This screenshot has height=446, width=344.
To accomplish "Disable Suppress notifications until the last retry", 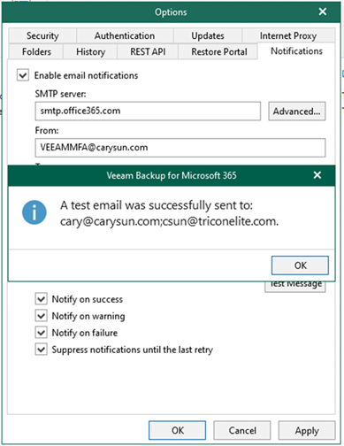I will (x=41, y=350).
